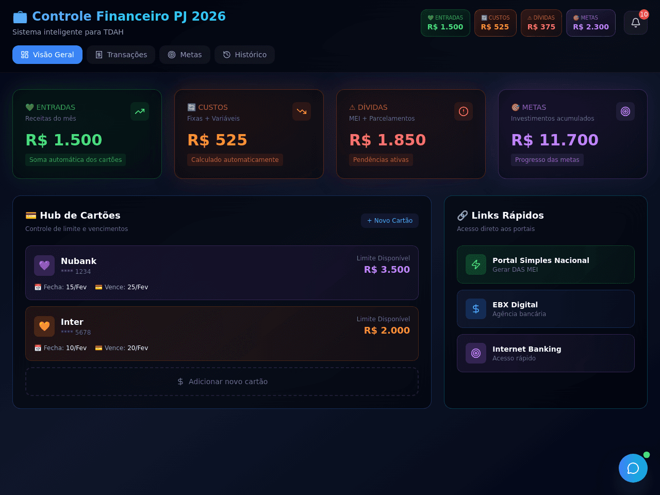Click the R$ 1.850 value in Dívidas card
The width and height of the screenshot is (660, 495).
point(388,140)
